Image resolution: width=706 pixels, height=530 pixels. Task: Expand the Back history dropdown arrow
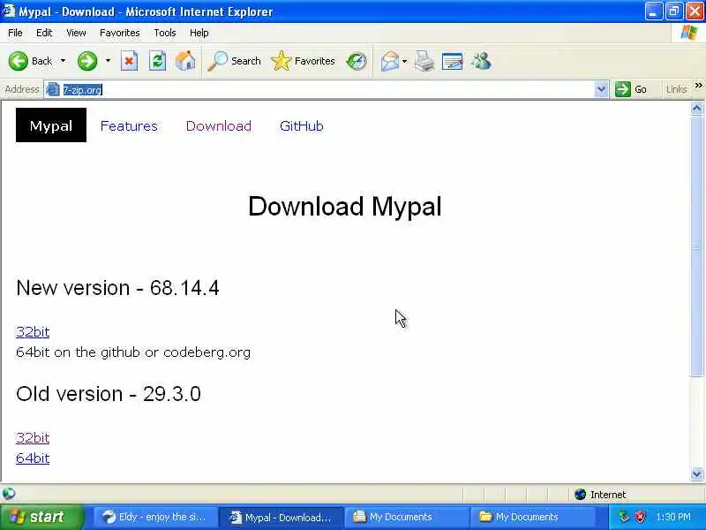63,61
